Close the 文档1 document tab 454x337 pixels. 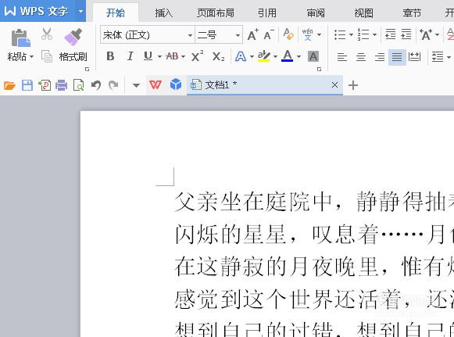click(x=334, y=85)
